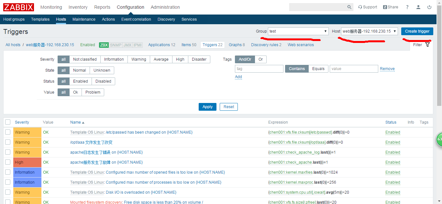Click Enabled status of /opt/aaa trigger
The width and height of the screenshot is (442, 204).
[x=393, y=142]
